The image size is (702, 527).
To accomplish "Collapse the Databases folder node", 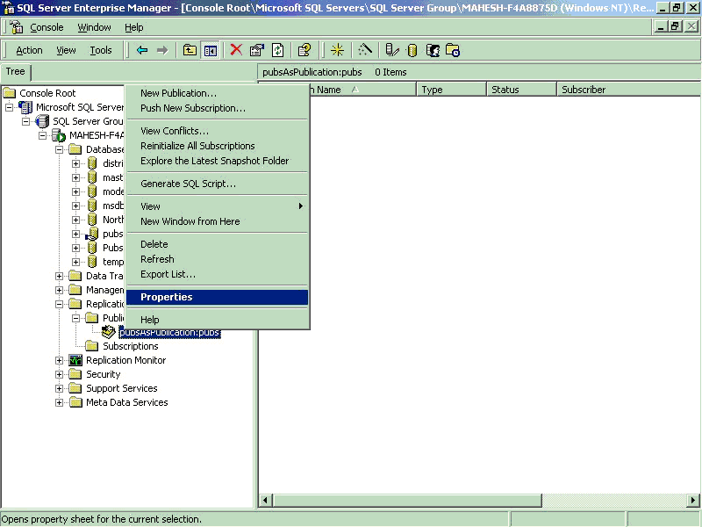I will (x=59, y=149).
